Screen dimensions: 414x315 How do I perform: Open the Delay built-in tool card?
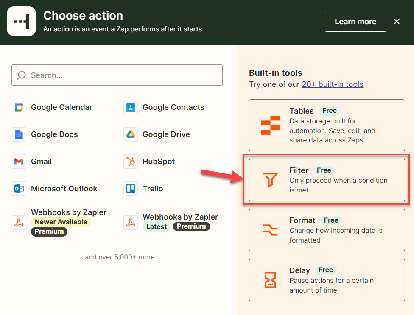[327, 280]
